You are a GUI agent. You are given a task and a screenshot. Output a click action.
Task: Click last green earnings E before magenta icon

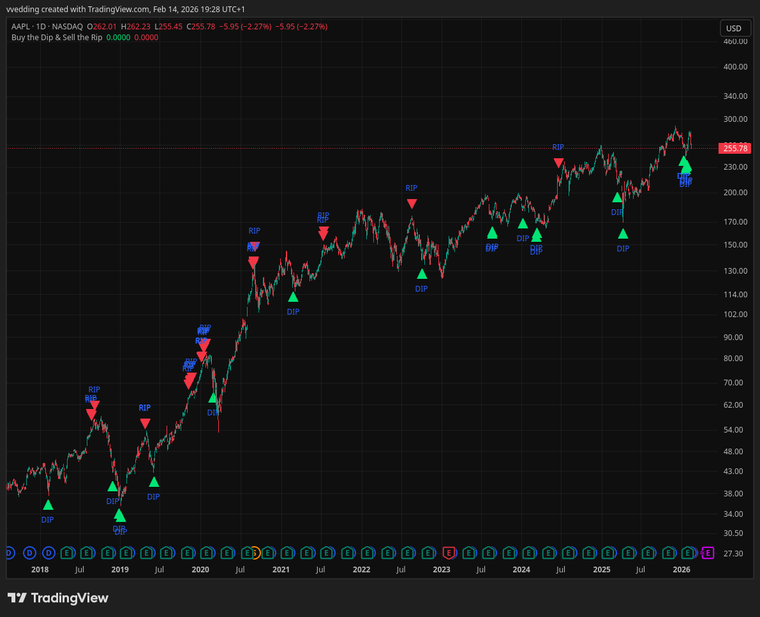point(688,553)
